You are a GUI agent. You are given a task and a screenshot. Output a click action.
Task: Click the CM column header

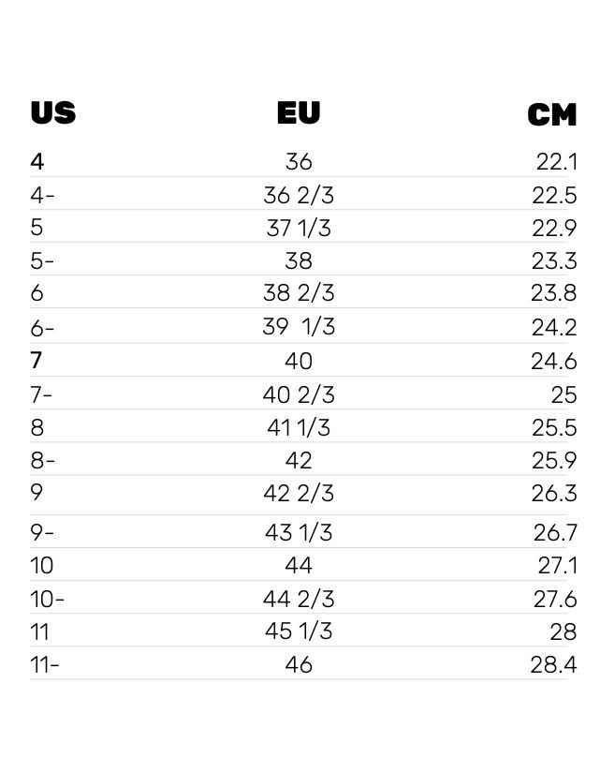click(552, 115)
